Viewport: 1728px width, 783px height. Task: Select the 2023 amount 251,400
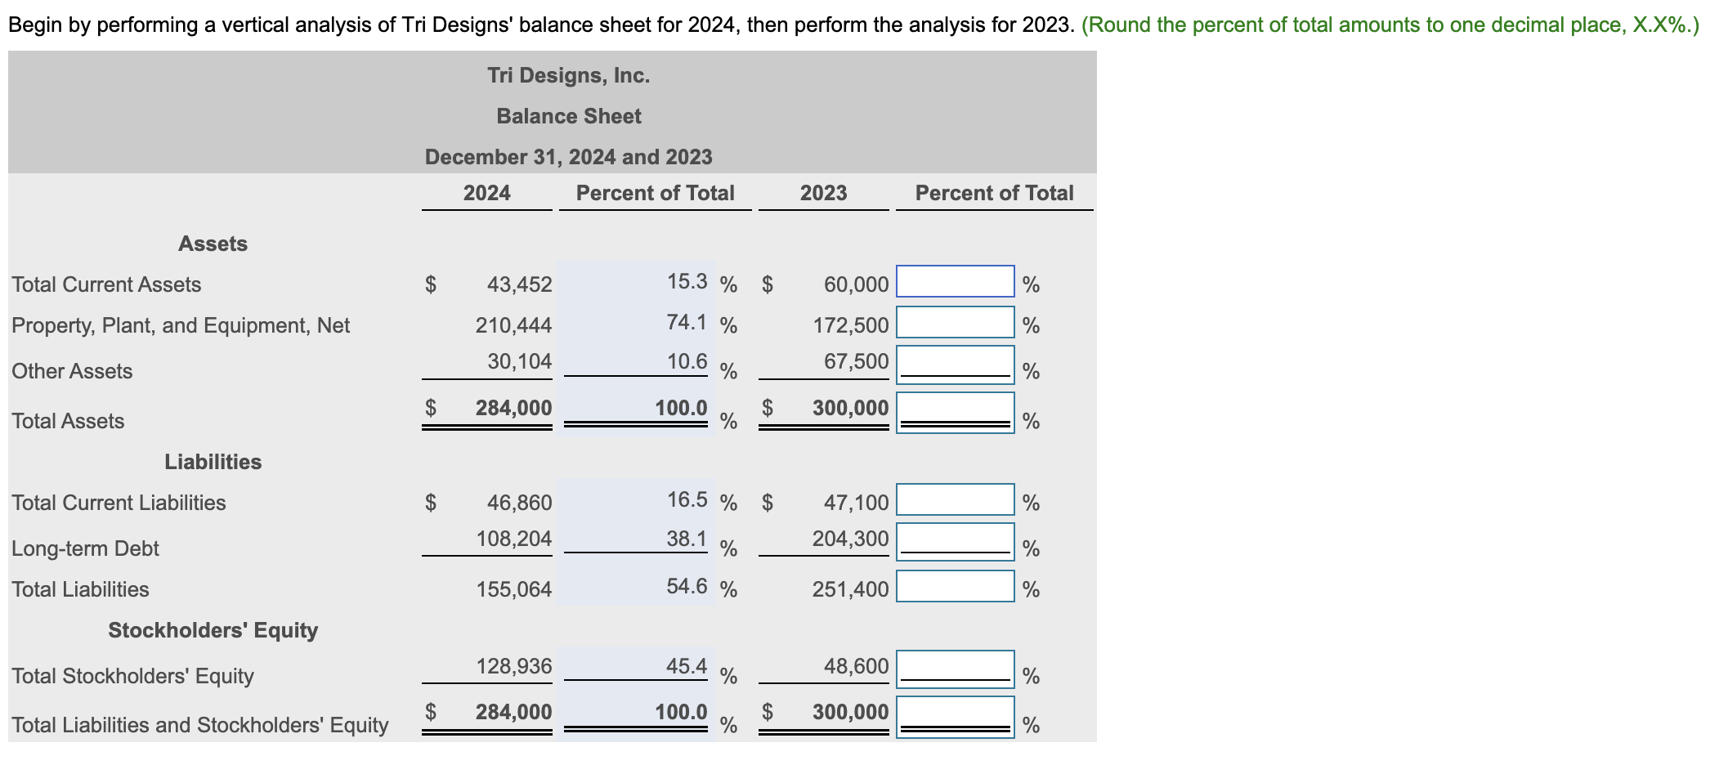(850, 589)
